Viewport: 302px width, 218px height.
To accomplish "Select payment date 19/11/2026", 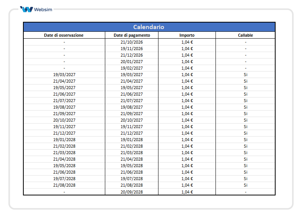I will (x=132, y=49).
